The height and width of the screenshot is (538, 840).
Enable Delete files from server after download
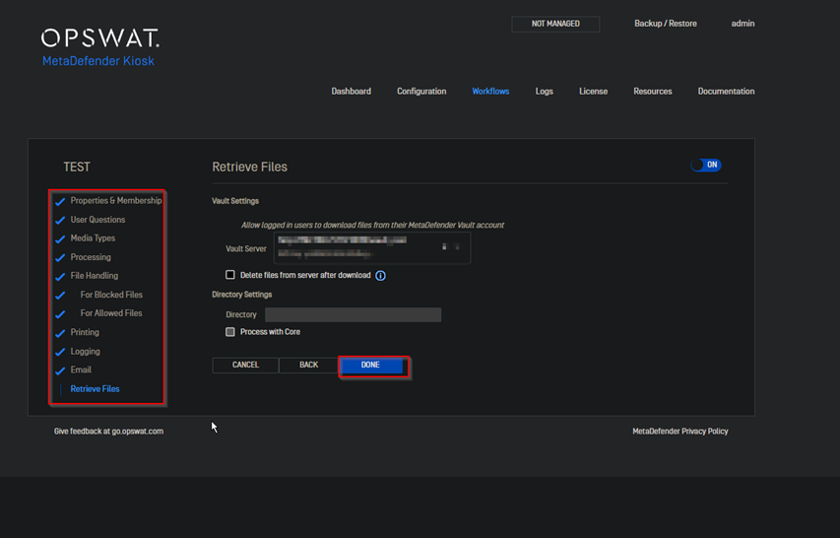point(230,275)
